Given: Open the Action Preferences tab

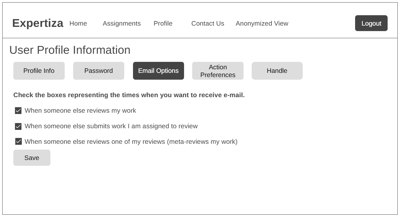Looking at the screenshot, I should point(218,71).
